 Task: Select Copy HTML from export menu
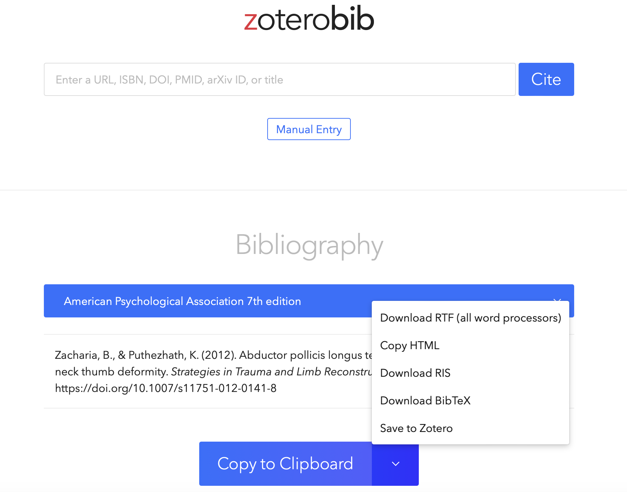tap(409, 345)
